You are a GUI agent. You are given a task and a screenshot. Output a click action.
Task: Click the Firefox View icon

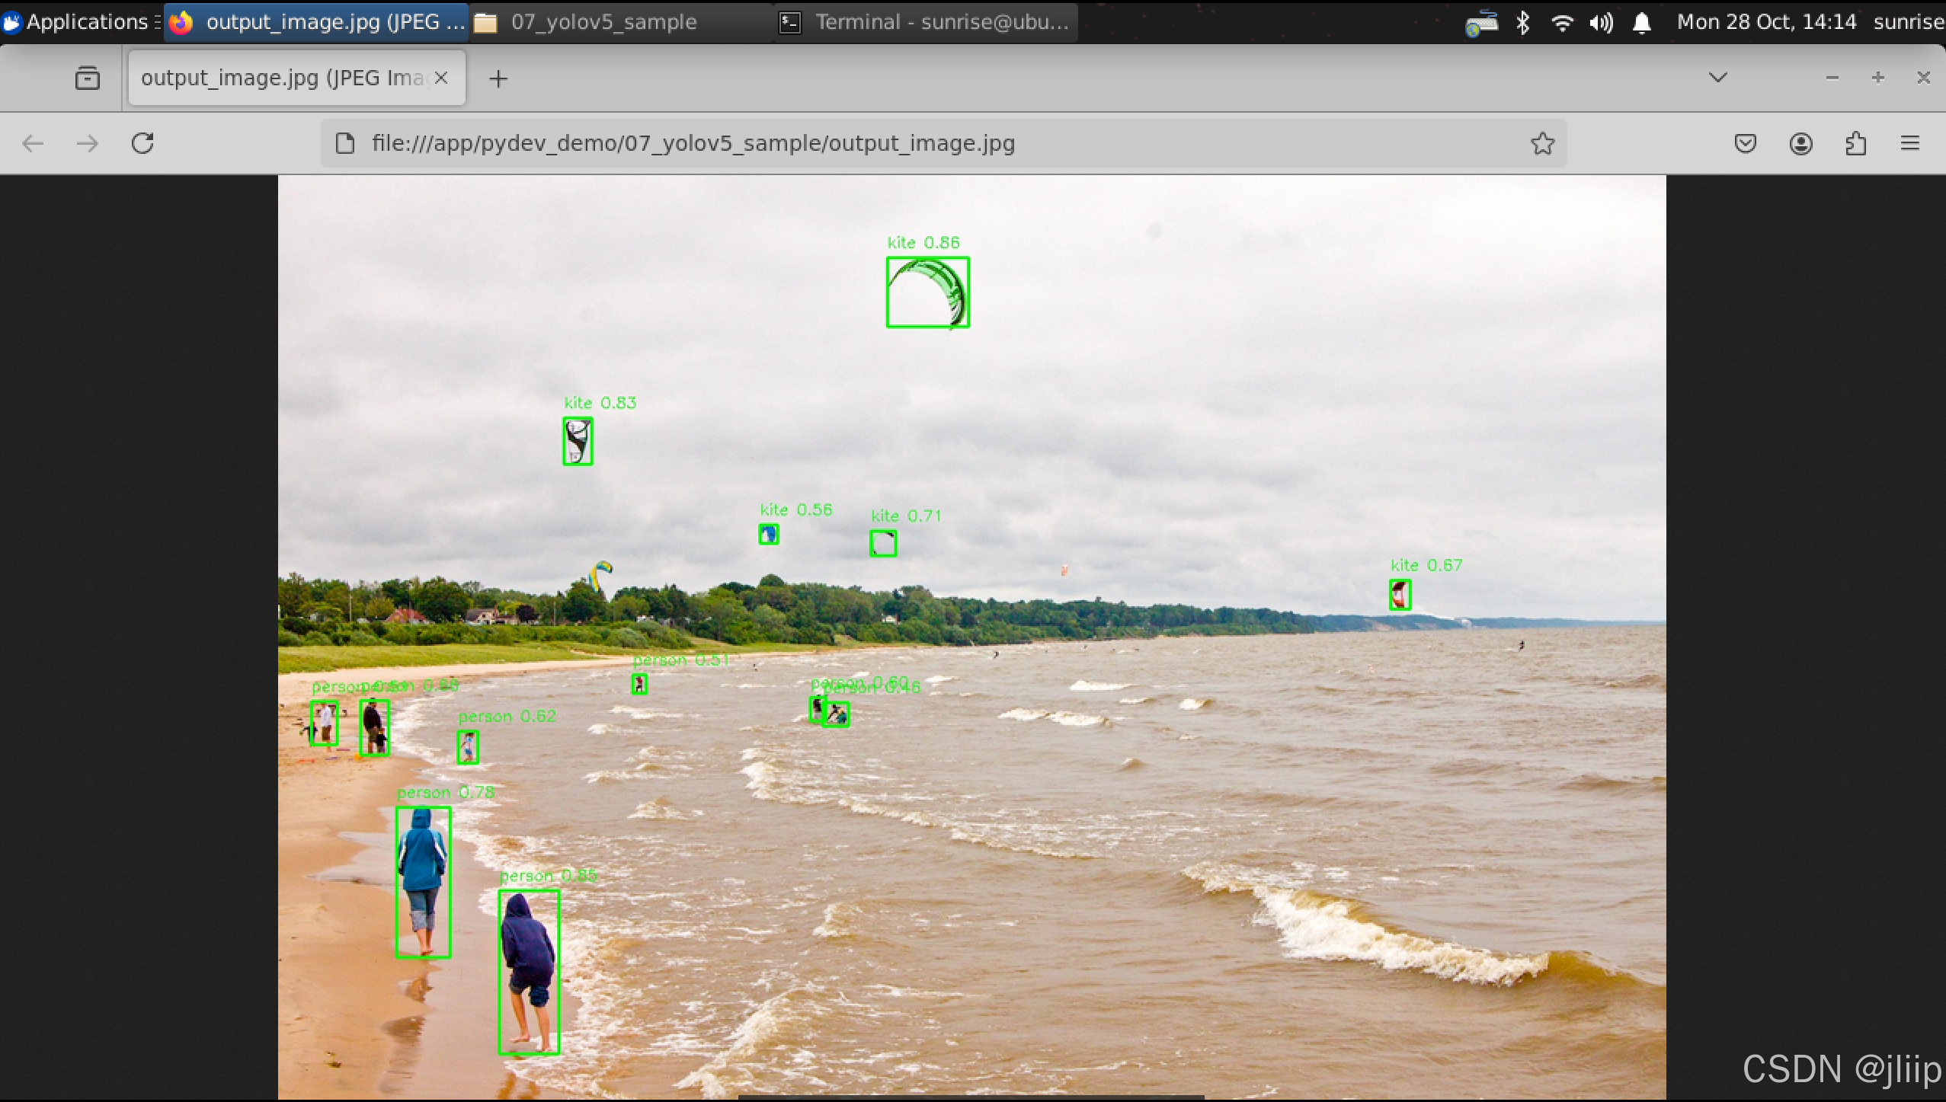point(88,78)
